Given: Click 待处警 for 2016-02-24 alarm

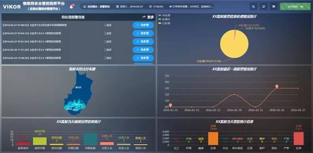Looking at the screenshot, I should click(143, 58).
